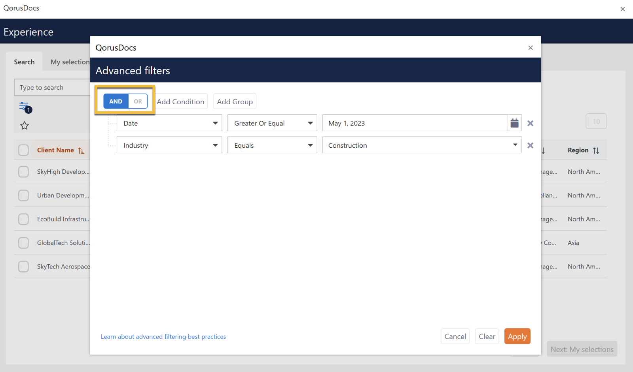Click the May 1, 2023 date field
633x372 pixels.
[415, 123]
